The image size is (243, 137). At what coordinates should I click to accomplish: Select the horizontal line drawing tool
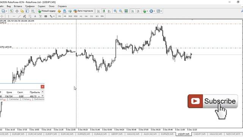14,16
